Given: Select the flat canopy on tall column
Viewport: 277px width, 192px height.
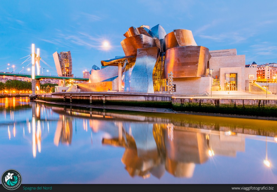Looking at the screenshot, I should click(118, 60).
